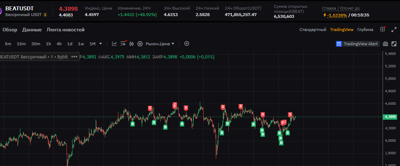Click the lightning bolt funding icon

(x=325, y=15)
